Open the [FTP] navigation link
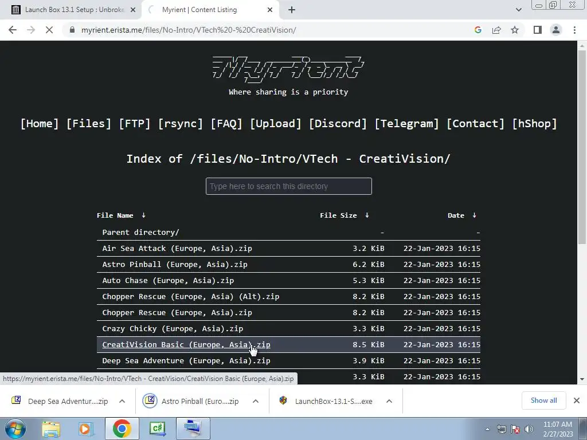Viewport: 587px width, 440px height. 134,124
